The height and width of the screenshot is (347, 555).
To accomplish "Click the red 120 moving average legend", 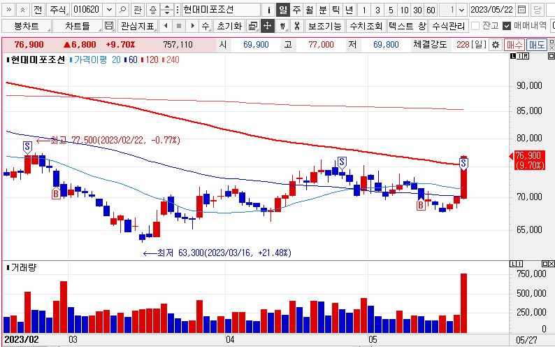I will [150, 60].
